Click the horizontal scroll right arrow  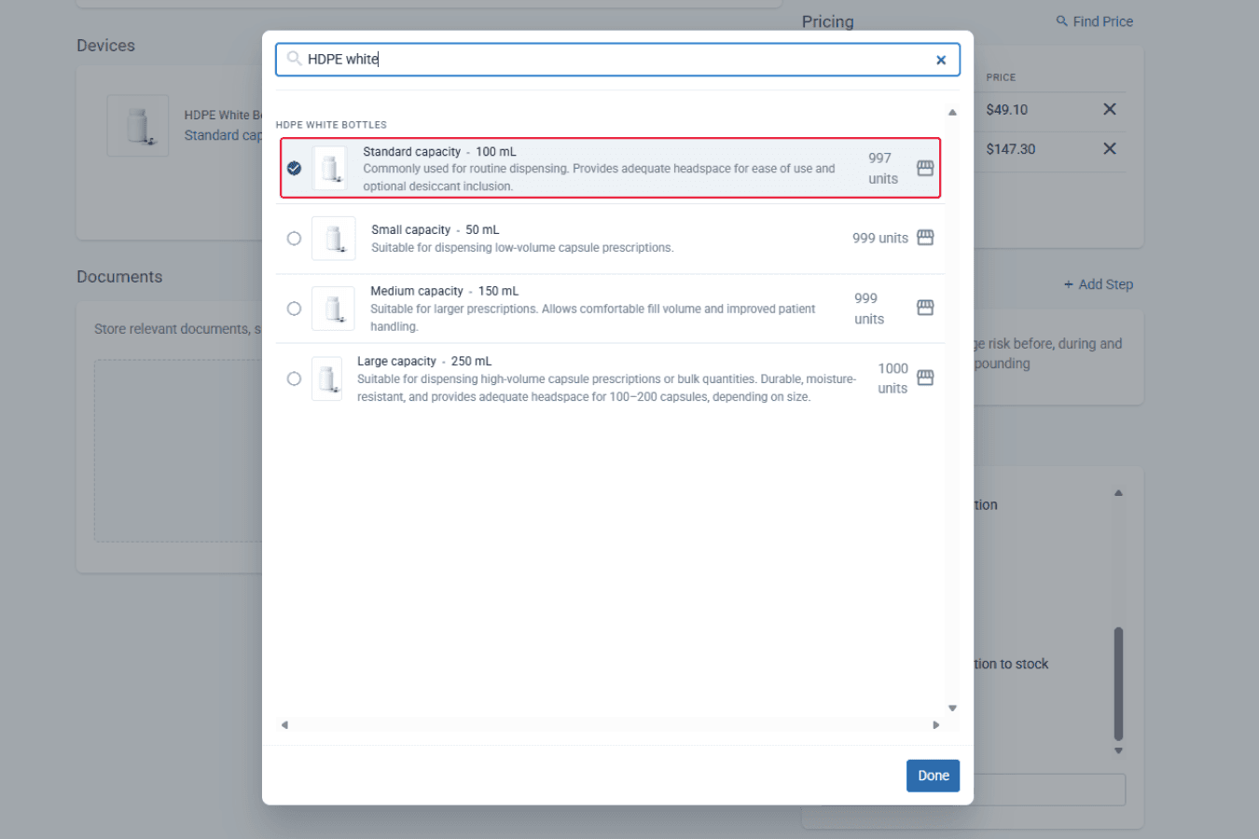(x=935, y=725)
